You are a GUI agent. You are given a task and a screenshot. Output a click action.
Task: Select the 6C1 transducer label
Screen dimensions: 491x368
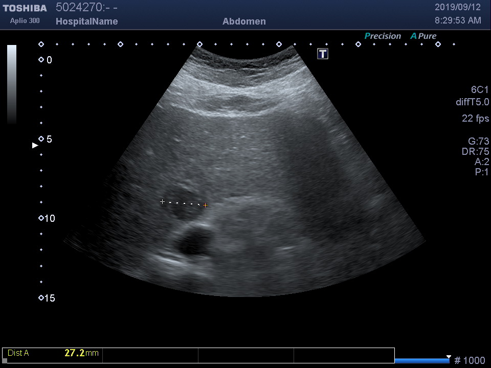click(480, 90)
